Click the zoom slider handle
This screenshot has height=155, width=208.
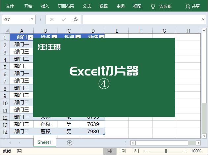click(x=166, y=151)
